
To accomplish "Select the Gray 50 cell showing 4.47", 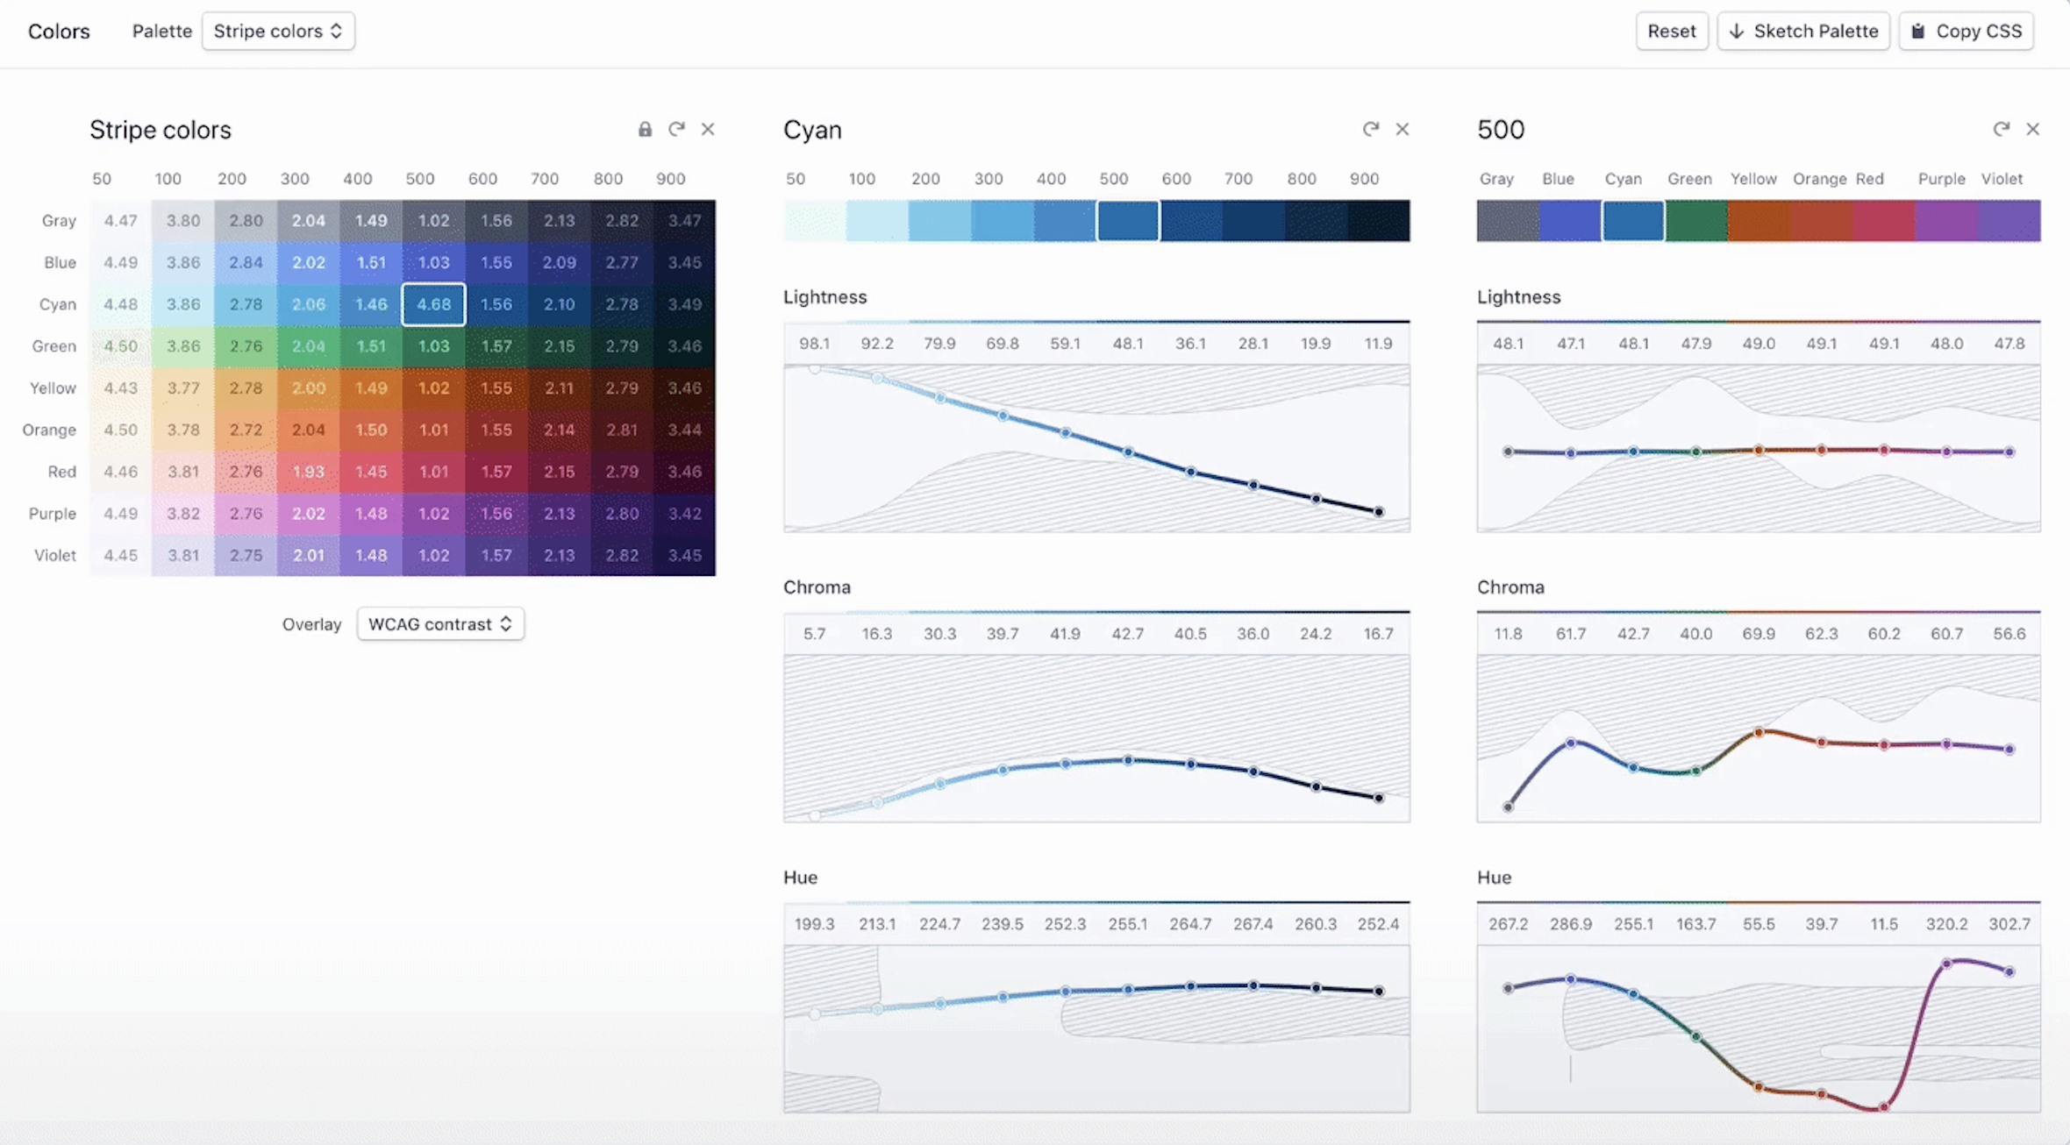I will 120,221.
